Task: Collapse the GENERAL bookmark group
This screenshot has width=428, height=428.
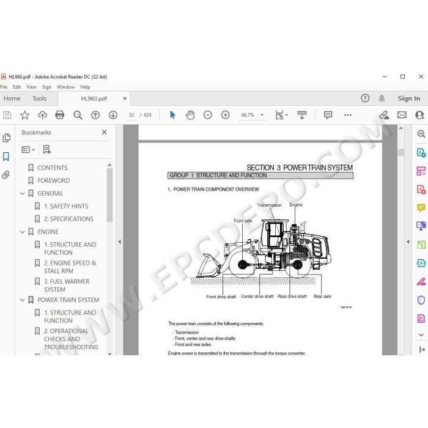Action: [x=23, y=194]
